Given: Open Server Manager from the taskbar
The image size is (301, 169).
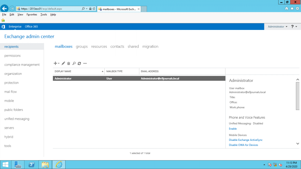Looking at the screenshot, I should (x=18, y=165).
